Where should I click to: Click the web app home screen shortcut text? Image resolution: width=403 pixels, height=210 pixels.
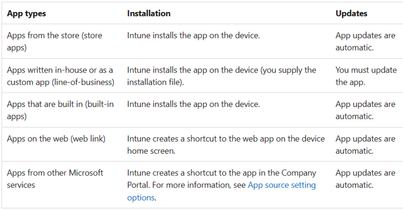(226, 144)
